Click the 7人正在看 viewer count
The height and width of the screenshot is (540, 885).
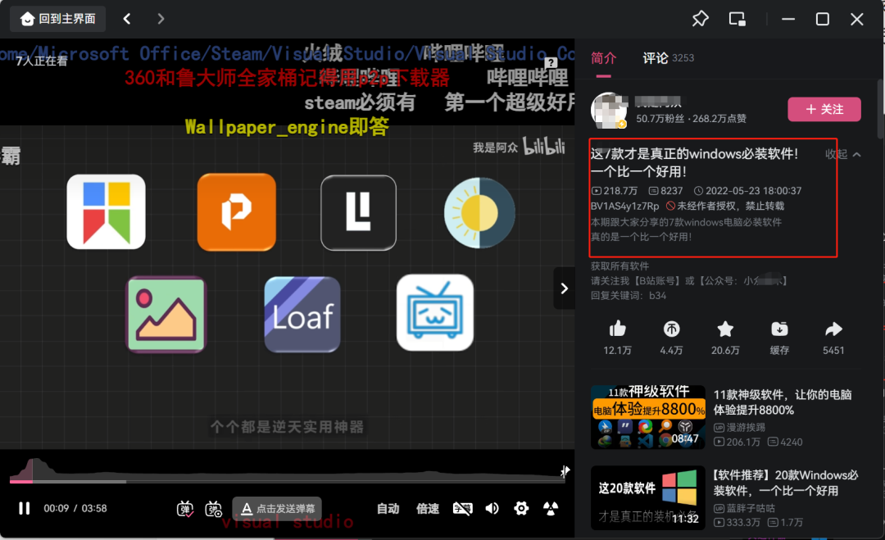click(x=42, y=61)
